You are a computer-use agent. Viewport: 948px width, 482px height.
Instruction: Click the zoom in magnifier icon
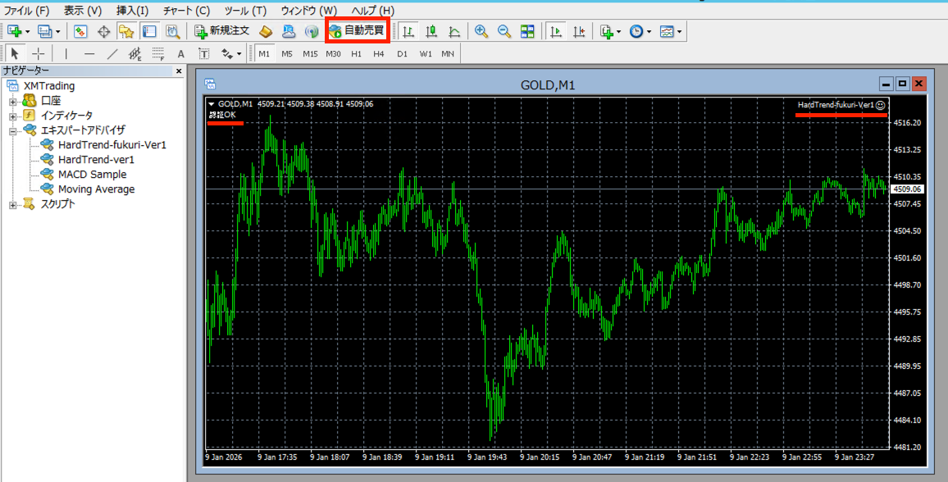point(481,31)
